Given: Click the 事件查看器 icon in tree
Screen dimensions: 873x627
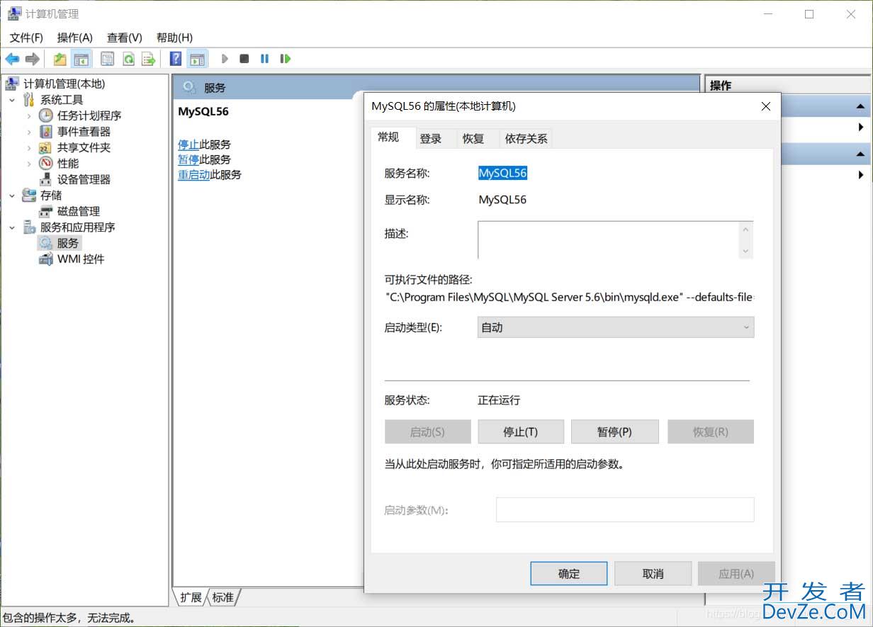Looking at the screenshot, I should point(46,132).
